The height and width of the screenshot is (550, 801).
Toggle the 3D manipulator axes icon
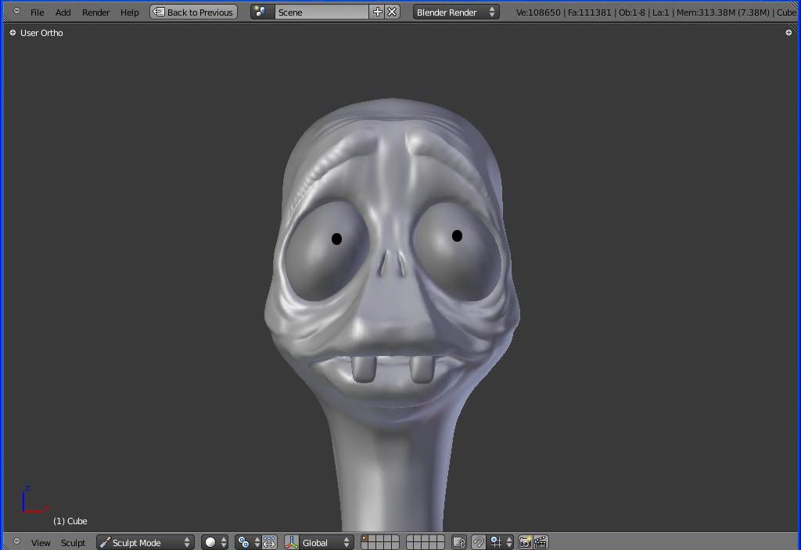[x=292, y=542]
